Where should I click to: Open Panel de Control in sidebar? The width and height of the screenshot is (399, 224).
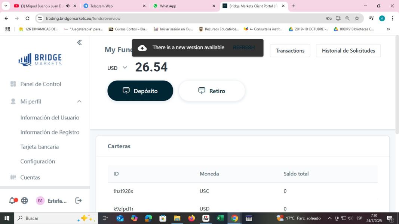pyautogui.click(x=41, y=84)
